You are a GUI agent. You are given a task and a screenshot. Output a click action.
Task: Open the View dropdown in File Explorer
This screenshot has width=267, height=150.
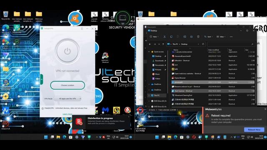[x=221, y=37]
